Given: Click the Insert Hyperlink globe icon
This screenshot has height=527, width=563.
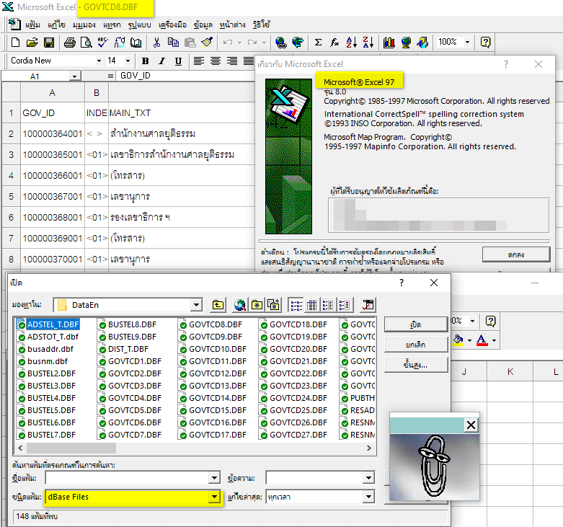Looking at the screenshot, I should pos(280,43).
